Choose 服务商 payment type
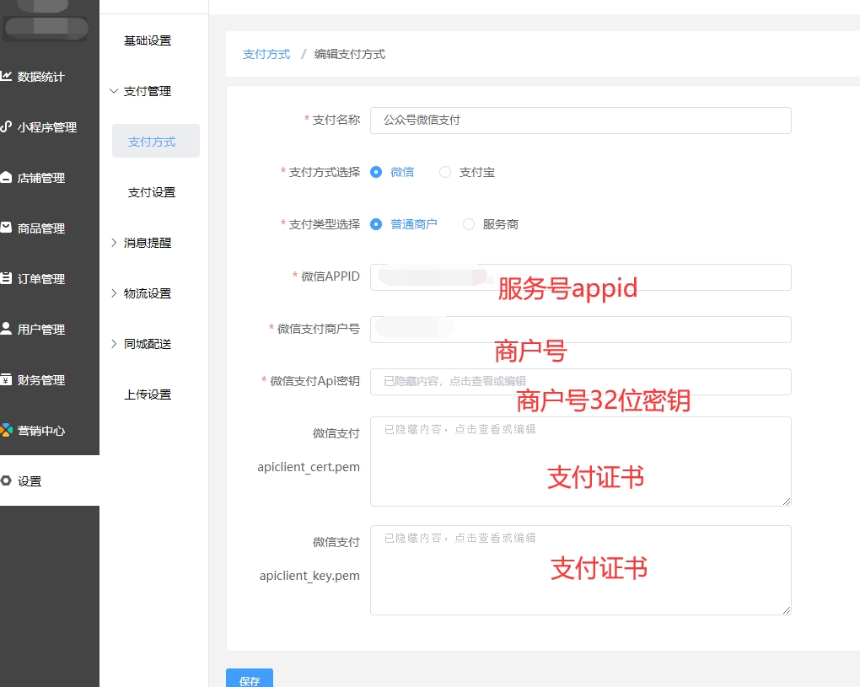 469,224
